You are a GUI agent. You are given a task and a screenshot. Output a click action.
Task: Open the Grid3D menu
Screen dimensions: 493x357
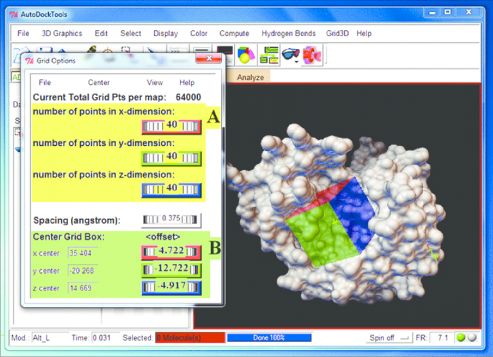(x=336, y=33)
